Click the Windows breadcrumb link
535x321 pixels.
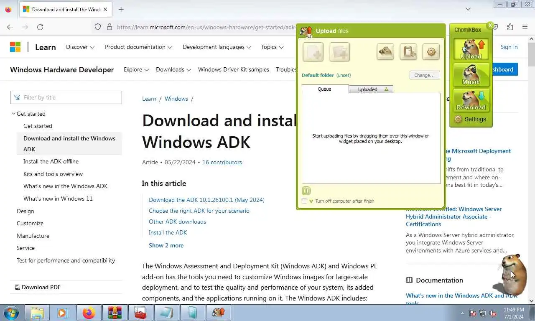176,99
